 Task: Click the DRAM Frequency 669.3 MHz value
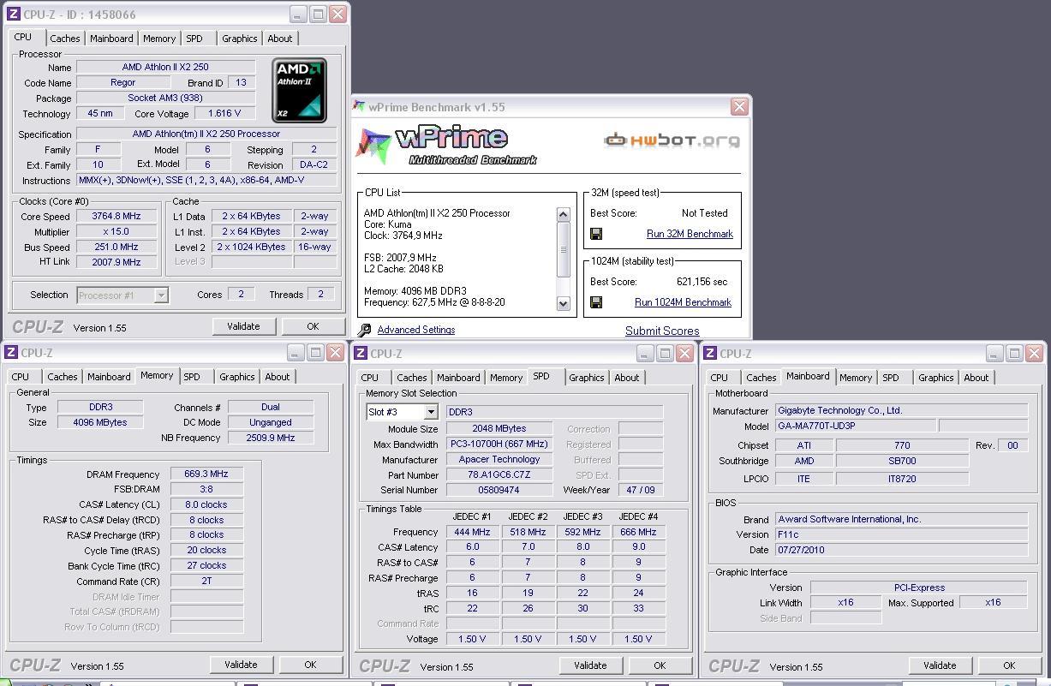[x=206, y=474]
